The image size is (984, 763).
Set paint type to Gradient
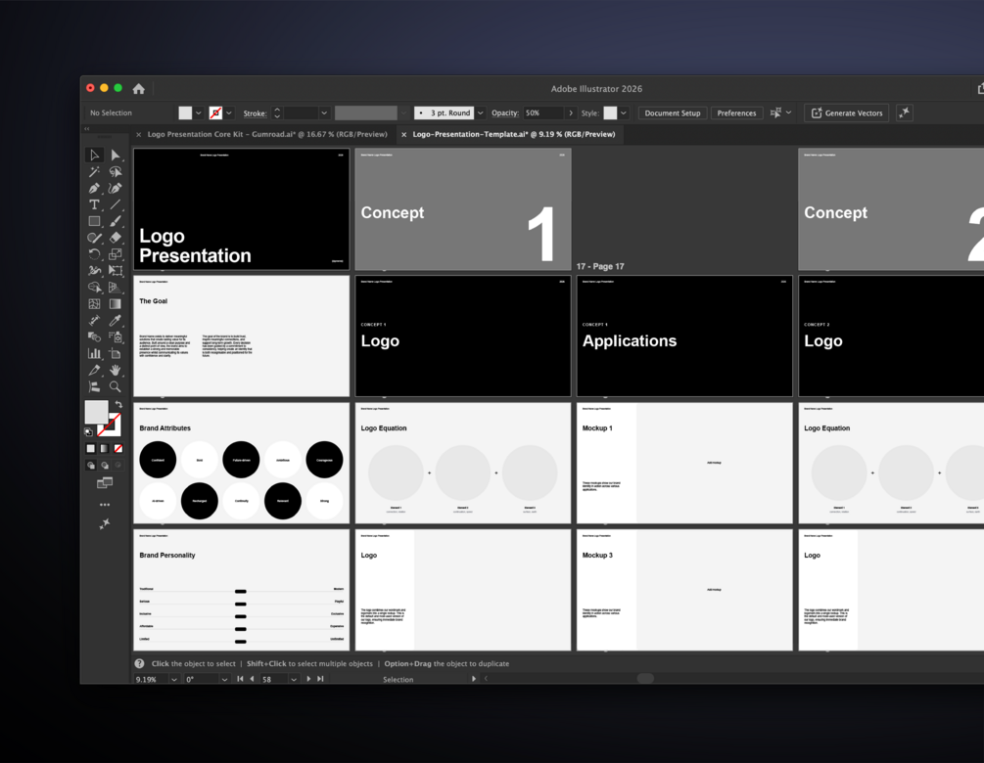[x=105, y=448]
